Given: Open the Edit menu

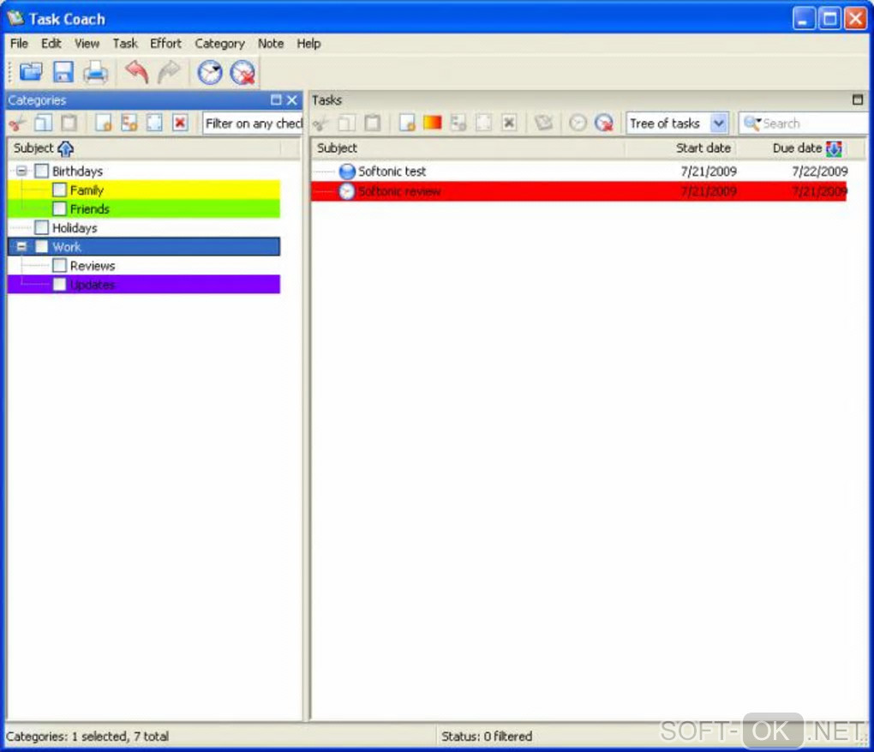Looking at the screenshot, I should coord(51,44).
